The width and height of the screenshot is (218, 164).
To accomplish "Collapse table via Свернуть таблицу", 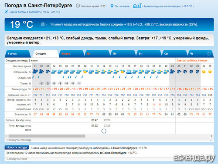I will point(19,140).
